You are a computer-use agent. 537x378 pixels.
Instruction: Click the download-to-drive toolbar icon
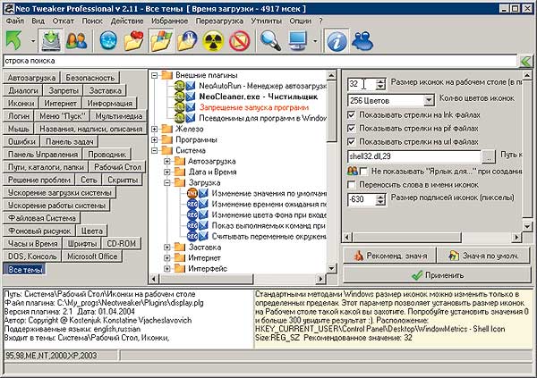pos(51,40)
